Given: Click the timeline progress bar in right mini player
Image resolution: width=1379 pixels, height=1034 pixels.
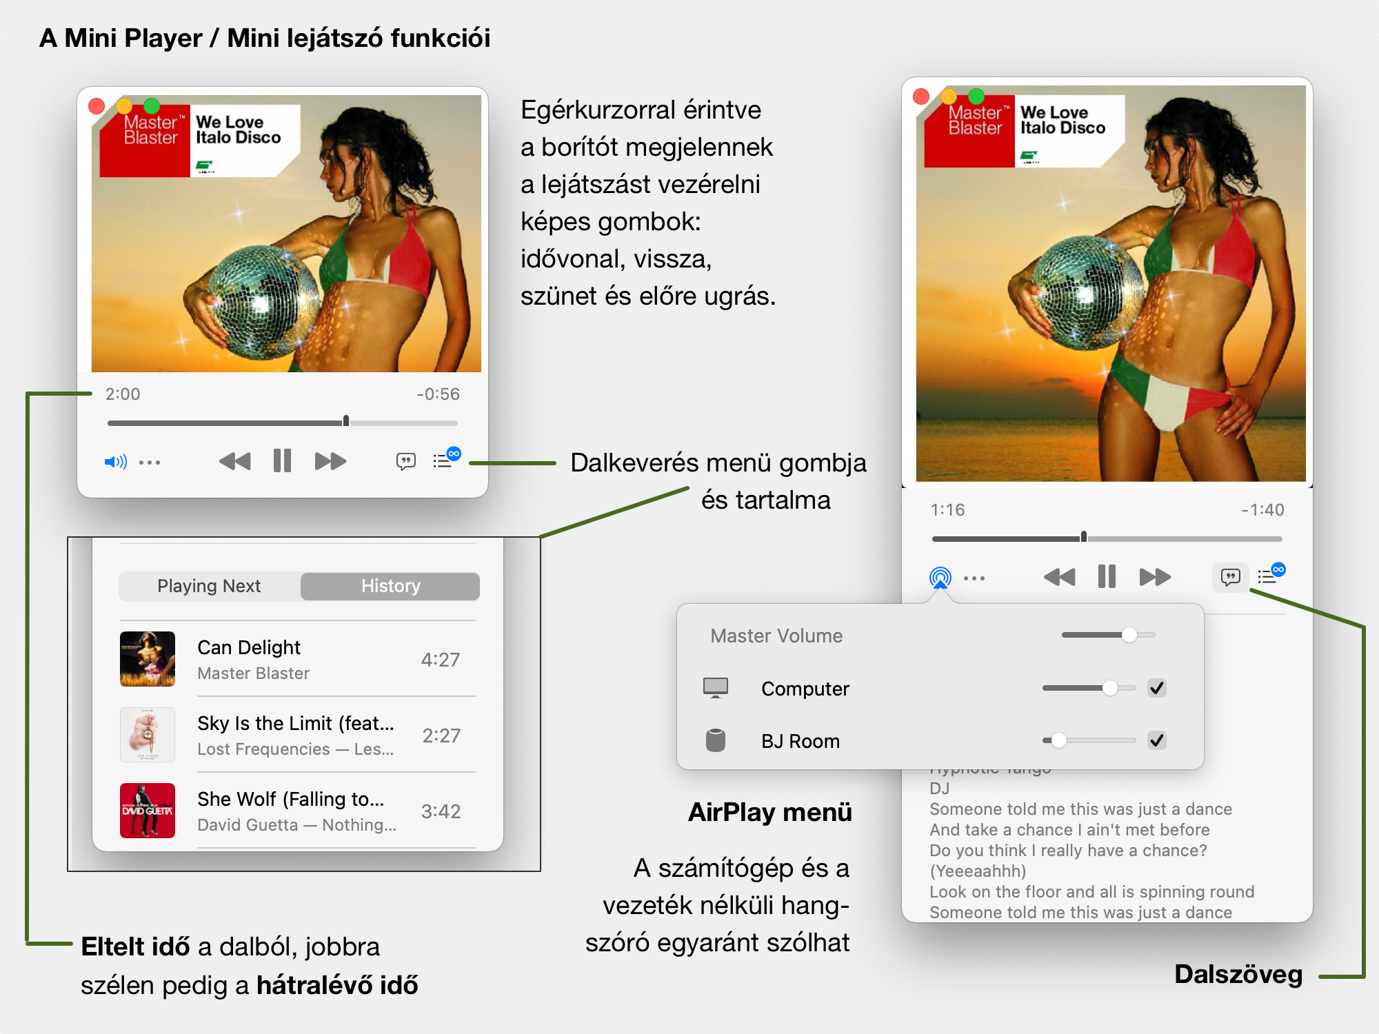Looking at the screenshot, I should click(1107, 538).
